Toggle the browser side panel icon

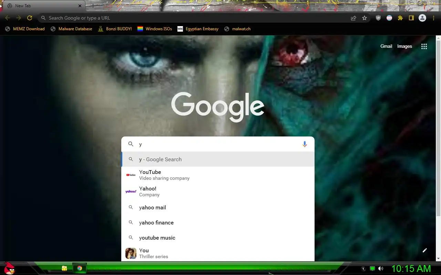coord(411,18)
